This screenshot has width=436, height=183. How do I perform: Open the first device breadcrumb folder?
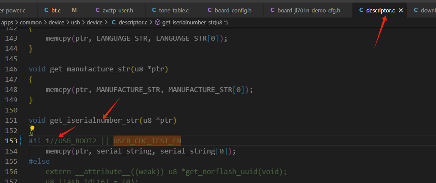click(x=57, y=23)
